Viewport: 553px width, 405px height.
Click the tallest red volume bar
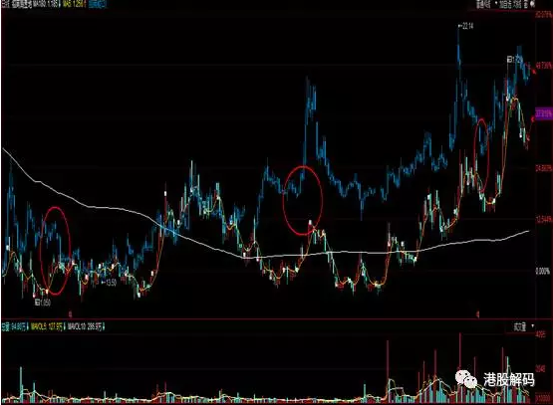tap(460, 367)
